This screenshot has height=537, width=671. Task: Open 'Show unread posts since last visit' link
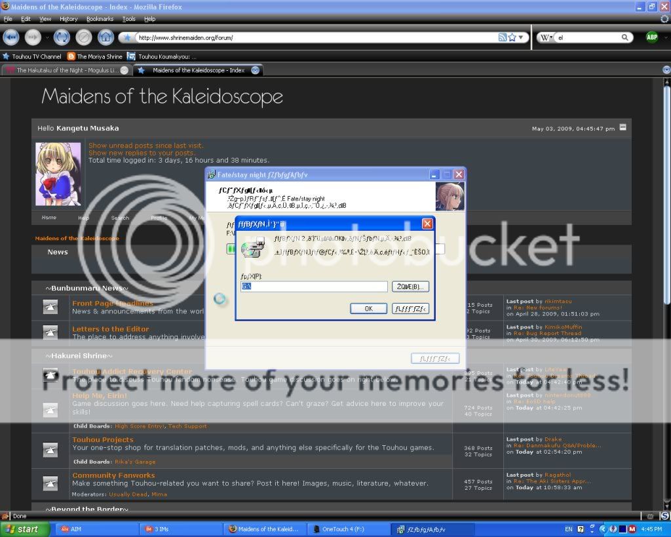coord(145,146)
